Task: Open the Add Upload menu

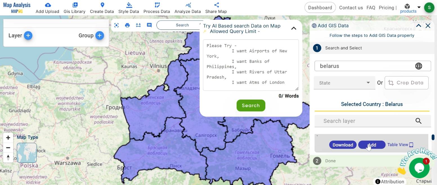Action: point(47,8)
